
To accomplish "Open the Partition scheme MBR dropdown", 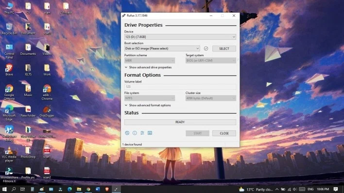I will [150, 61].
